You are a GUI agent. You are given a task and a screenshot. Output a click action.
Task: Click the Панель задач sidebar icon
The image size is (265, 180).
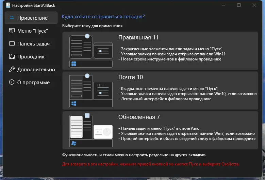[12, 44]
